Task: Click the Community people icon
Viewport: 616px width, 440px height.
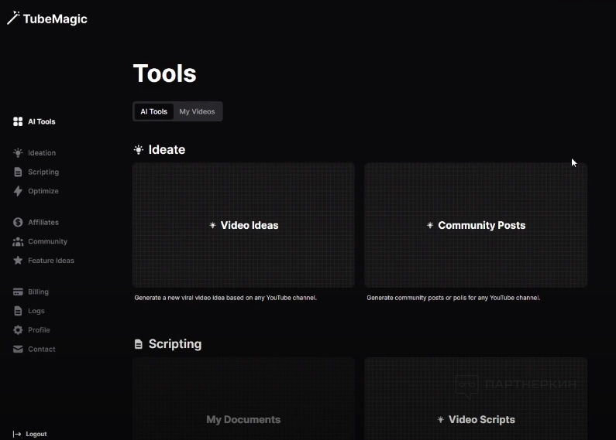Action: [x=18, y=241]
